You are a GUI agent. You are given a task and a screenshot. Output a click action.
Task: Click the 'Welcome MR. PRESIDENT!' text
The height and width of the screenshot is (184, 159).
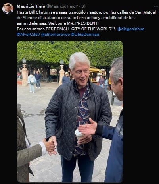point(73,23)
